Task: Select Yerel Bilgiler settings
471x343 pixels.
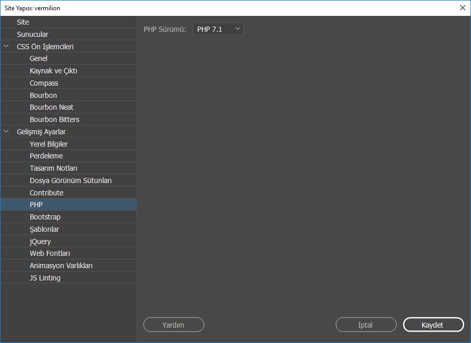Action: (x=68, y=144)
